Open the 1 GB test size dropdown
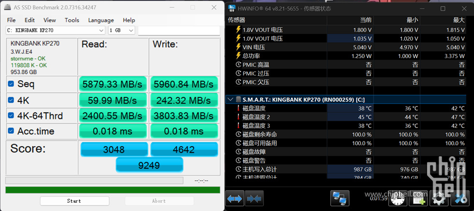The height and width of the screenshot is (211, 474). click(x=121, y=30)
